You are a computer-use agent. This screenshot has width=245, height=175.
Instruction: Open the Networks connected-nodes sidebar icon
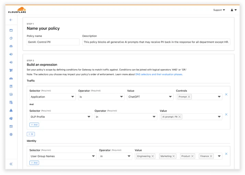pyautogui.click(x=11, y=70)
